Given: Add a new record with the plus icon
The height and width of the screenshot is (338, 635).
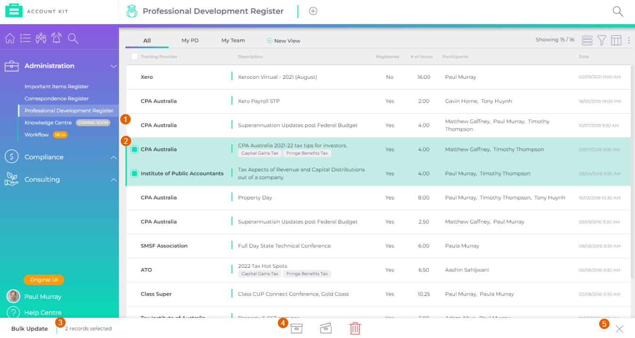Looking at the screenshot, I should tap(313, 11).
